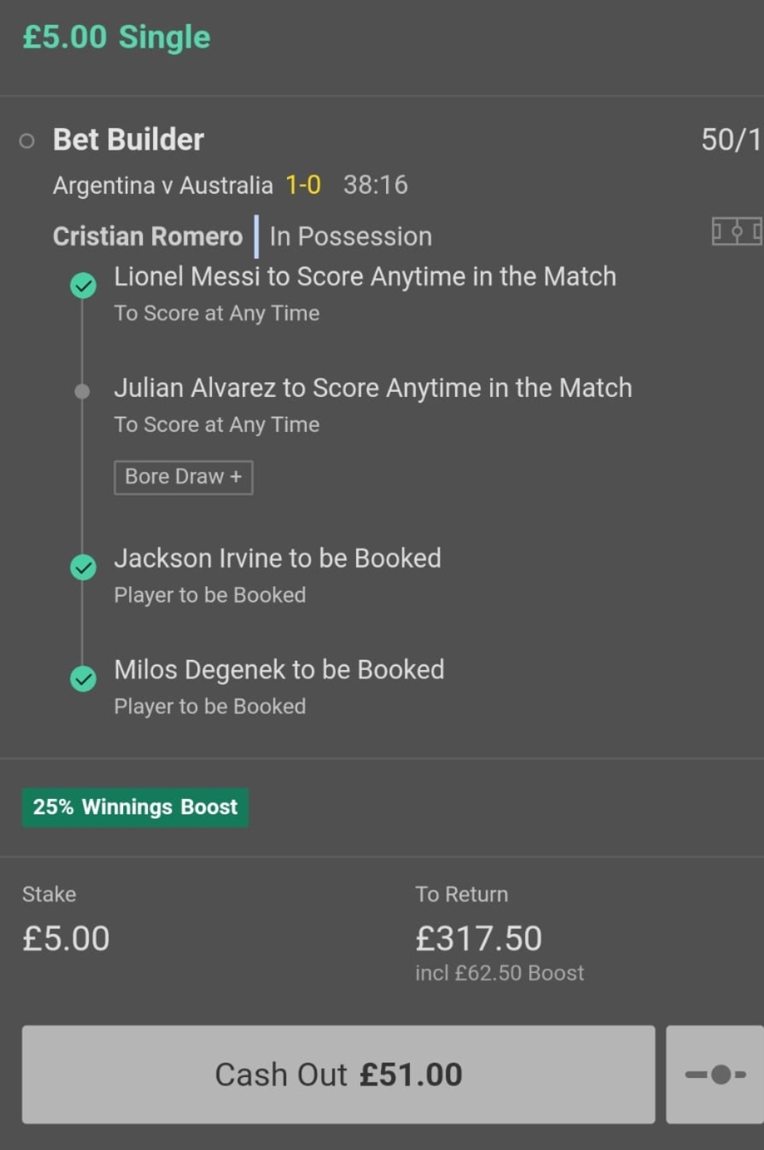Tap the 50/1 odds value

click(730, 139)
